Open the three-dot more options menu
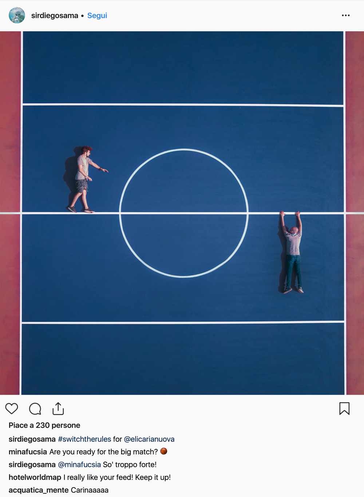 346,15
